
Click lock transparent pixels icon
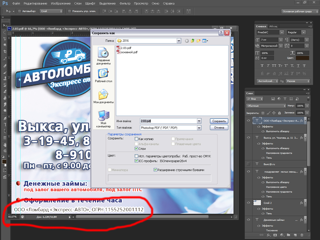click(x=263, y=113)
